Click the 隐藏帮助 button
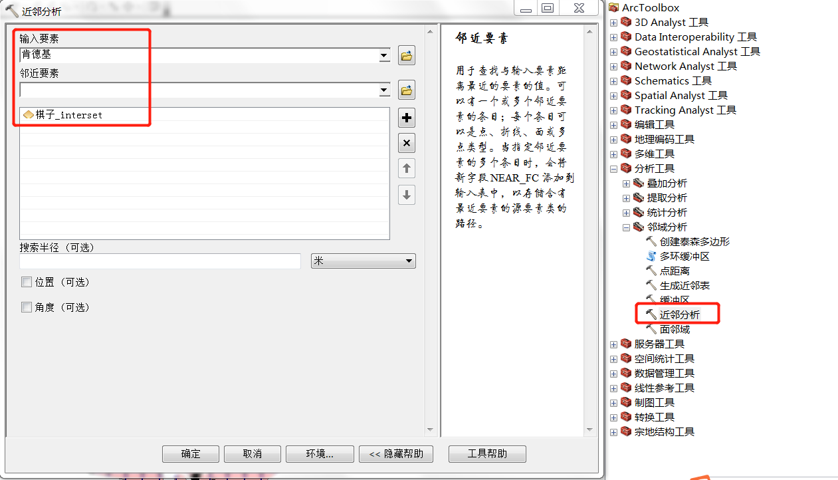The width and height of the screenshot is (838, 480). (x=396, y=454)
